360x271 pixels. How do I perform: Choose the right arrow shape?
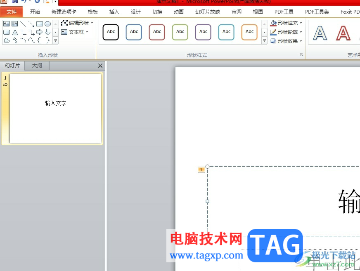point(40,32)
